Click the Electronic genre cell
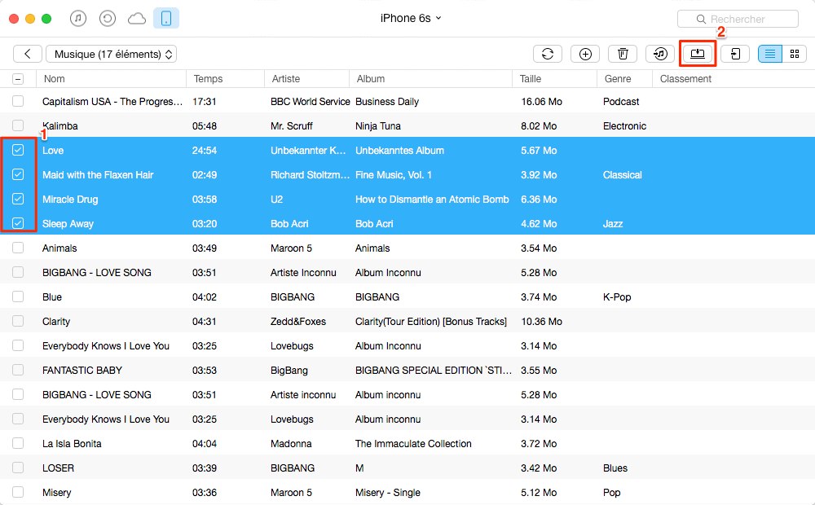 coord(625,125)
